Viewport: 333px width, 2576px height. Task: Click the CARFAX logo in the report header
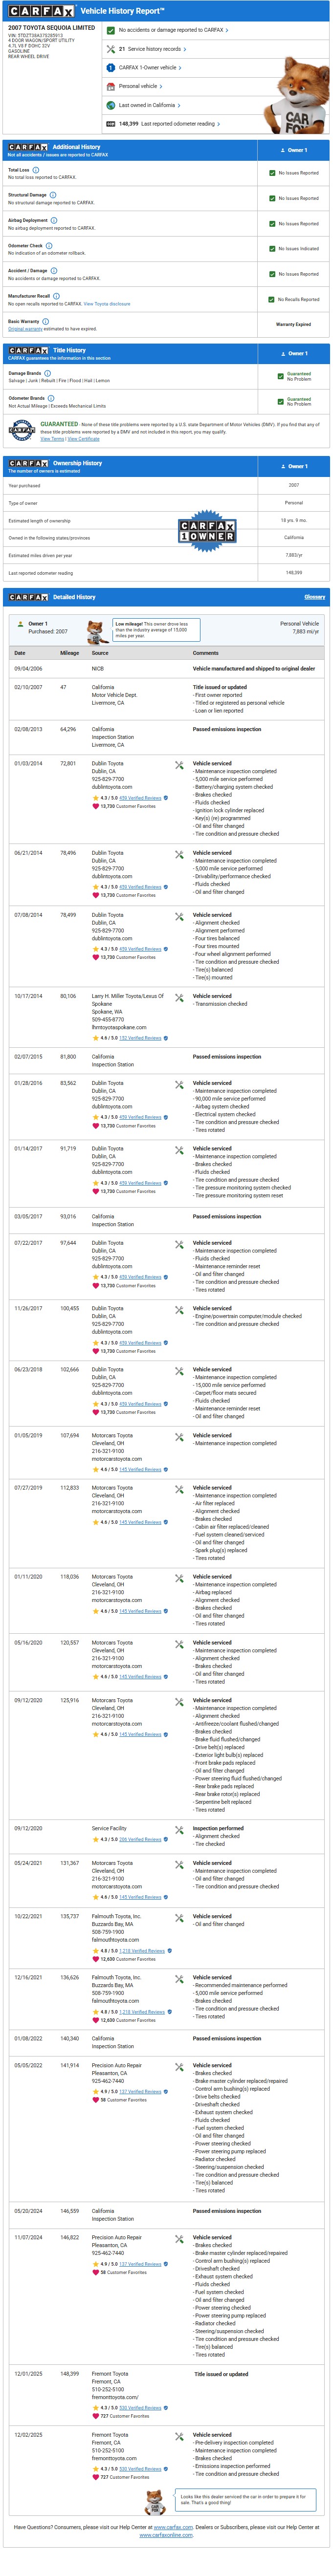point(42,11)
